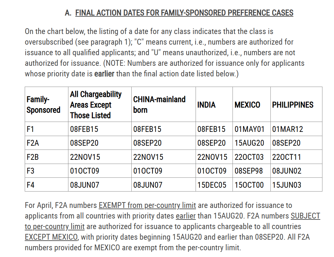Select the F1 Philippines date 01MAR12
The height and width of the screenshot is (257, 334).
[x=287, y=129]
